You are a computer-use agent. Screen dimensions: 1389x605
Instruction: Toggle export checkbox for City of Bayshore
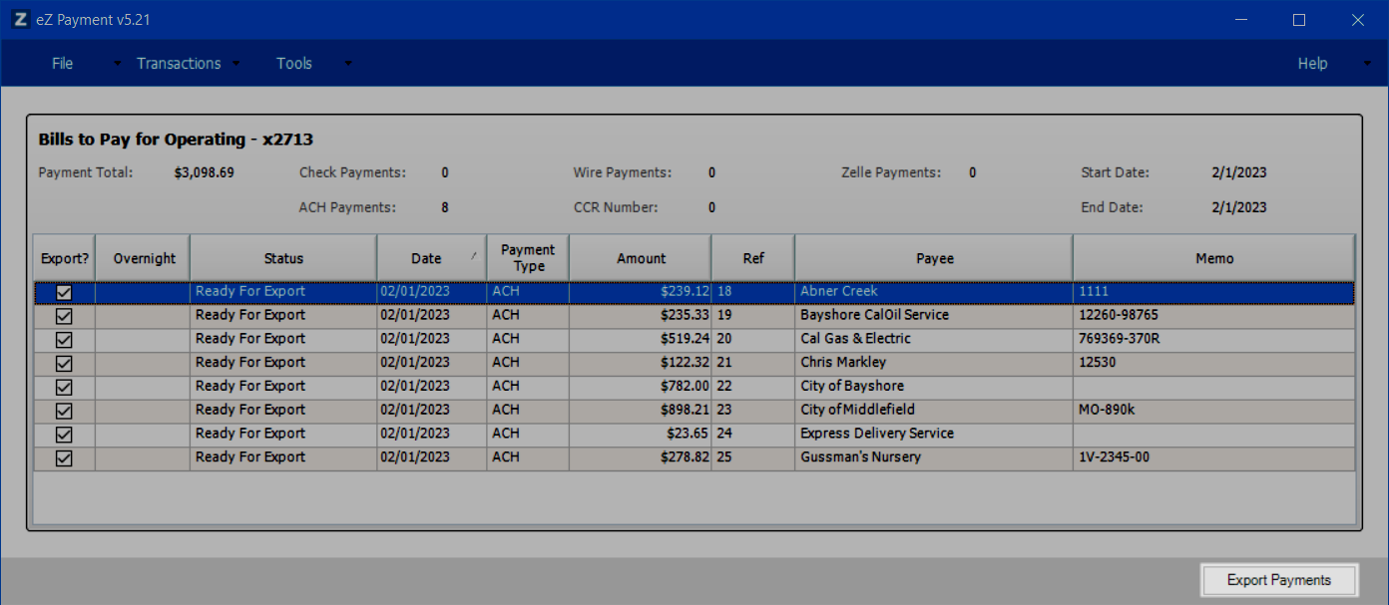[x=64, y=387]
